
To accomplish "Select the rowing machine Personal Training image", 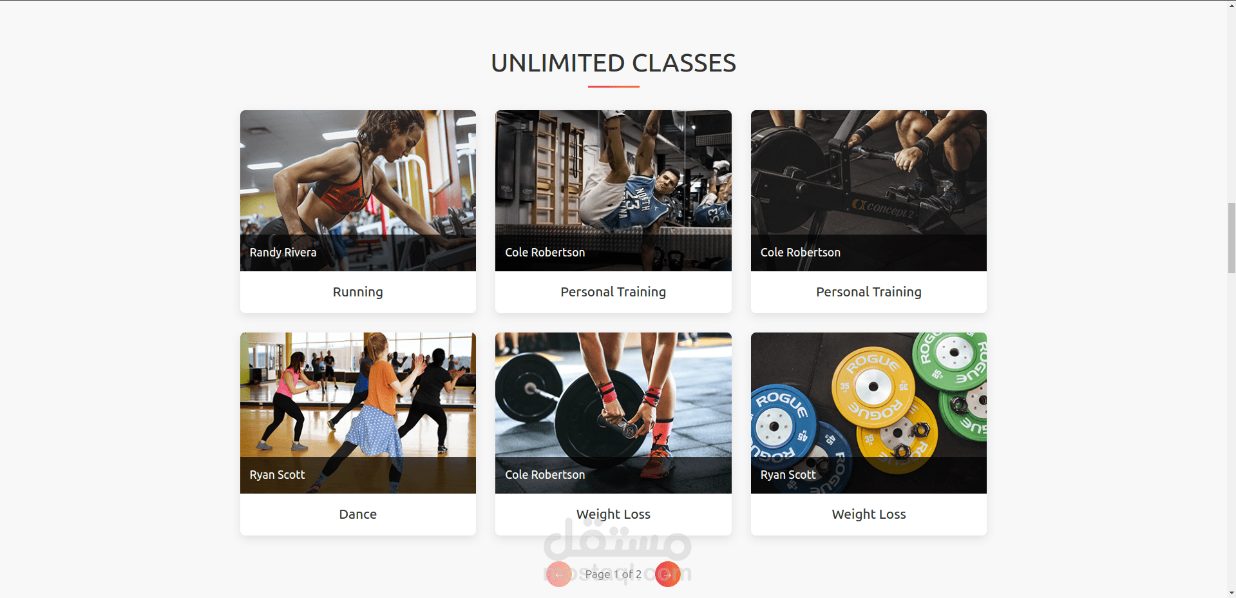I will [869, 191].
